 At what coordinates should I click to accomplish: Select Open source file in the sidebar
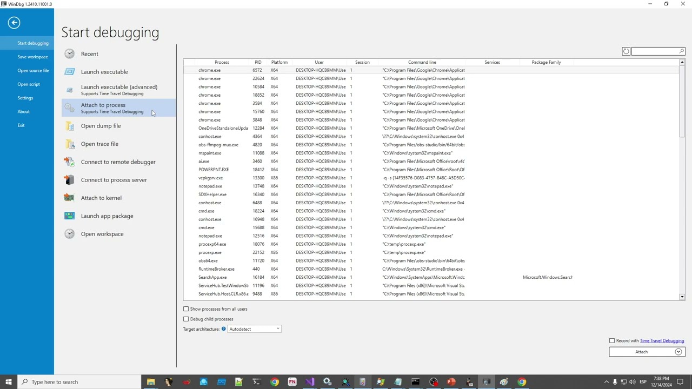click(27, 71)
